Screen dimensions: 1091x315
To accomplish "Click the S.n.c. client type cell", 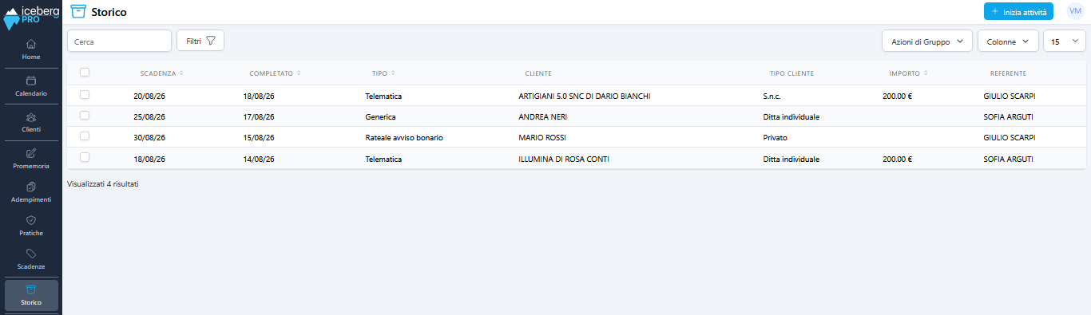I will [x=772, y=96].
